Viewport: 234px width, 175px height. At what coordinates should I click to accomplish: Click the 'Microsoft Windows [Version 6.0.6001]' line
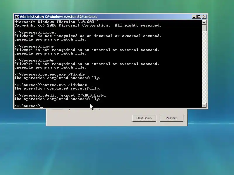pyautogui.click(x=56, y=22)
